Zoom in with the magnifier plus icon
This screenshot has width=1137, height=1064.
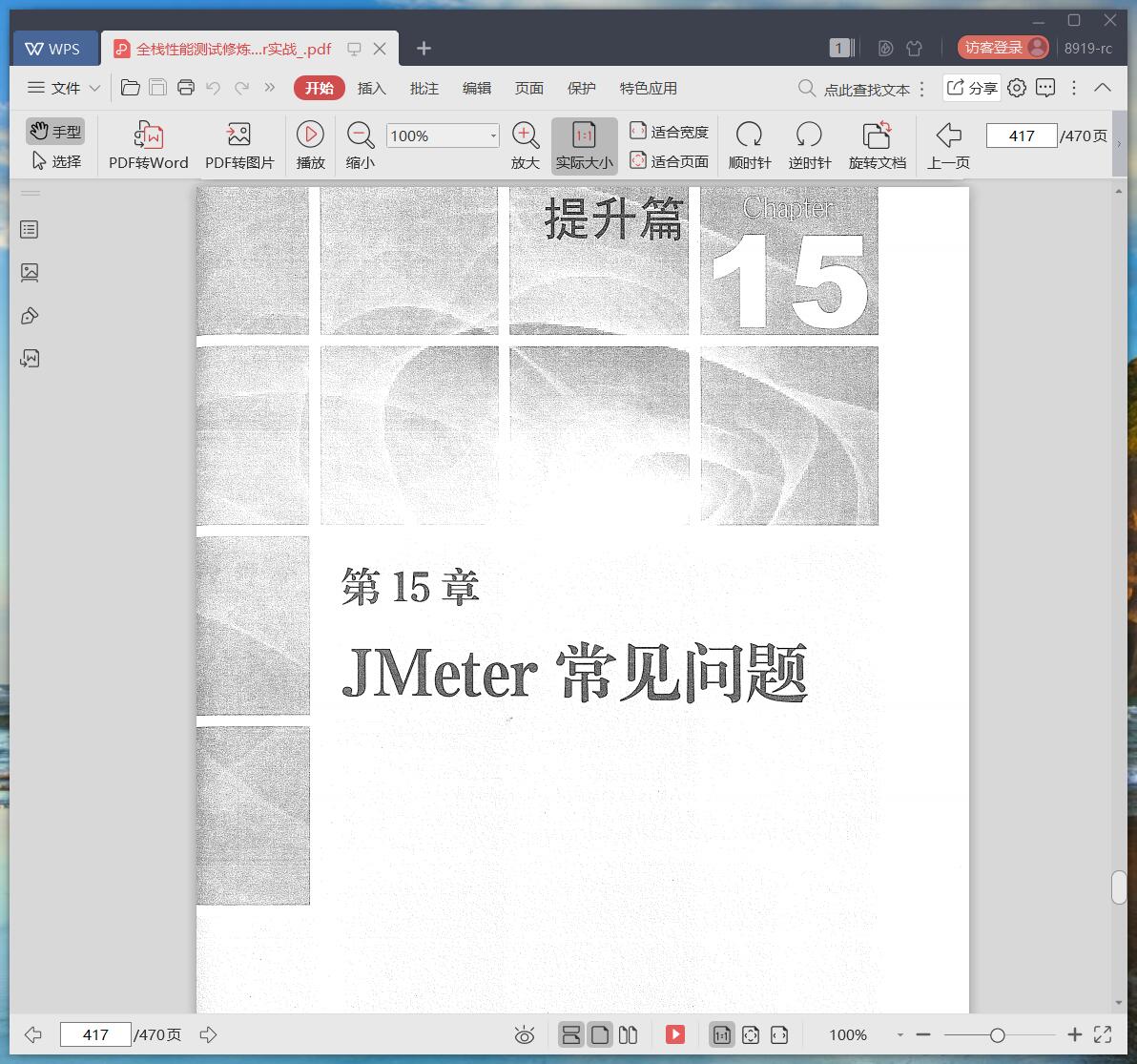525,146
